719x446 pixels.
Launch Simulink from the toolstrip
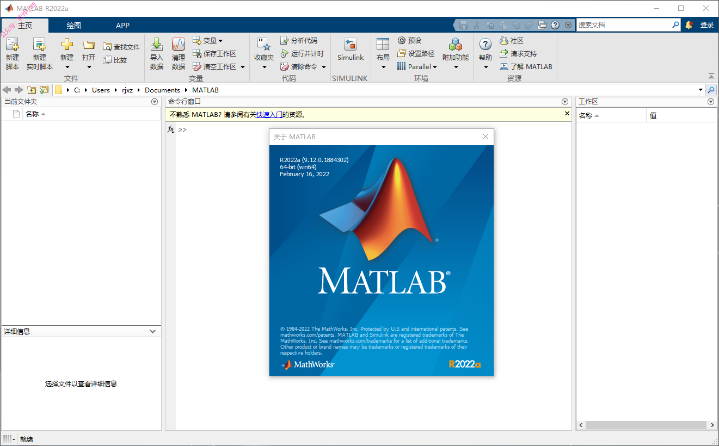(x=350, y=49)
